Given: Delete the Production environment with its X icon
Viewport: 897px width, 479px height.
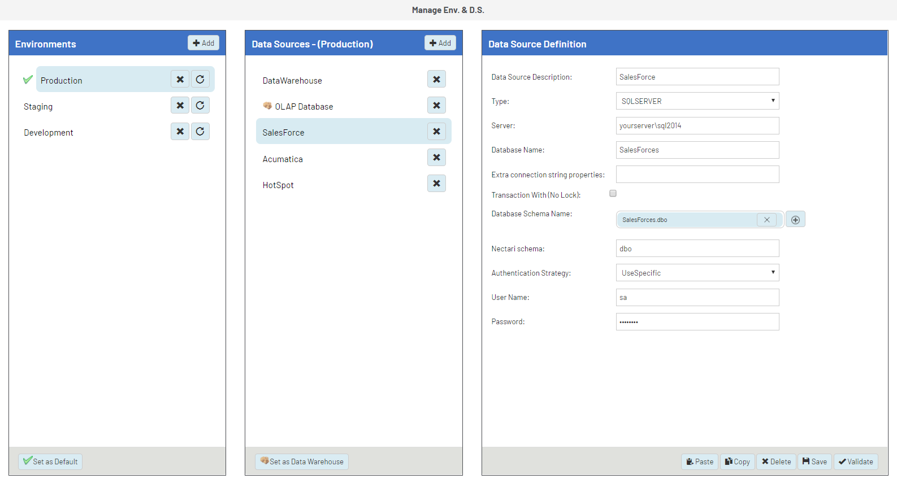Looking at the screenshot, I should [x=180, y=80].
